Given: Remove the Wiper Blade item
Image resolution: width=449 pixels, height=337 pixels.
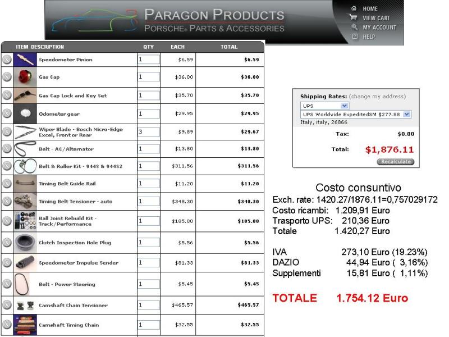Looking at the screenshot, I should 7,131.
